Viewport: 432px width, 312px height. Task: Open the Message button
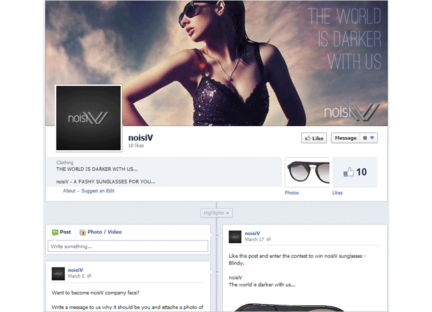[345, 138]
